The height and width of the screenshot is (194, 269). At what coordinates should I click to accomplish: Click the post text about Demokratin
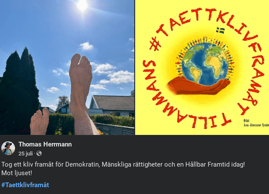point(123,164)
